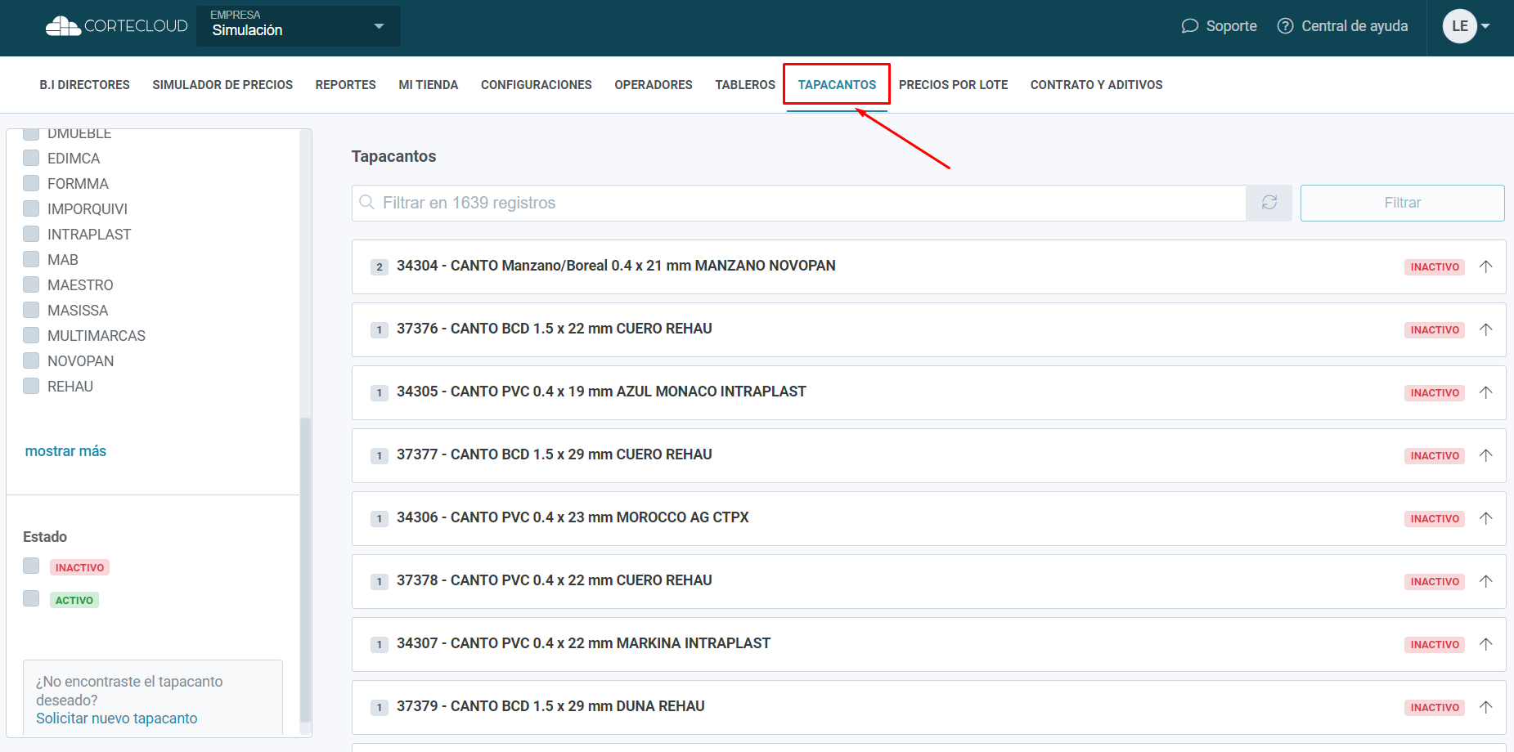Click the search magnifier icon

tap(367, 202)
